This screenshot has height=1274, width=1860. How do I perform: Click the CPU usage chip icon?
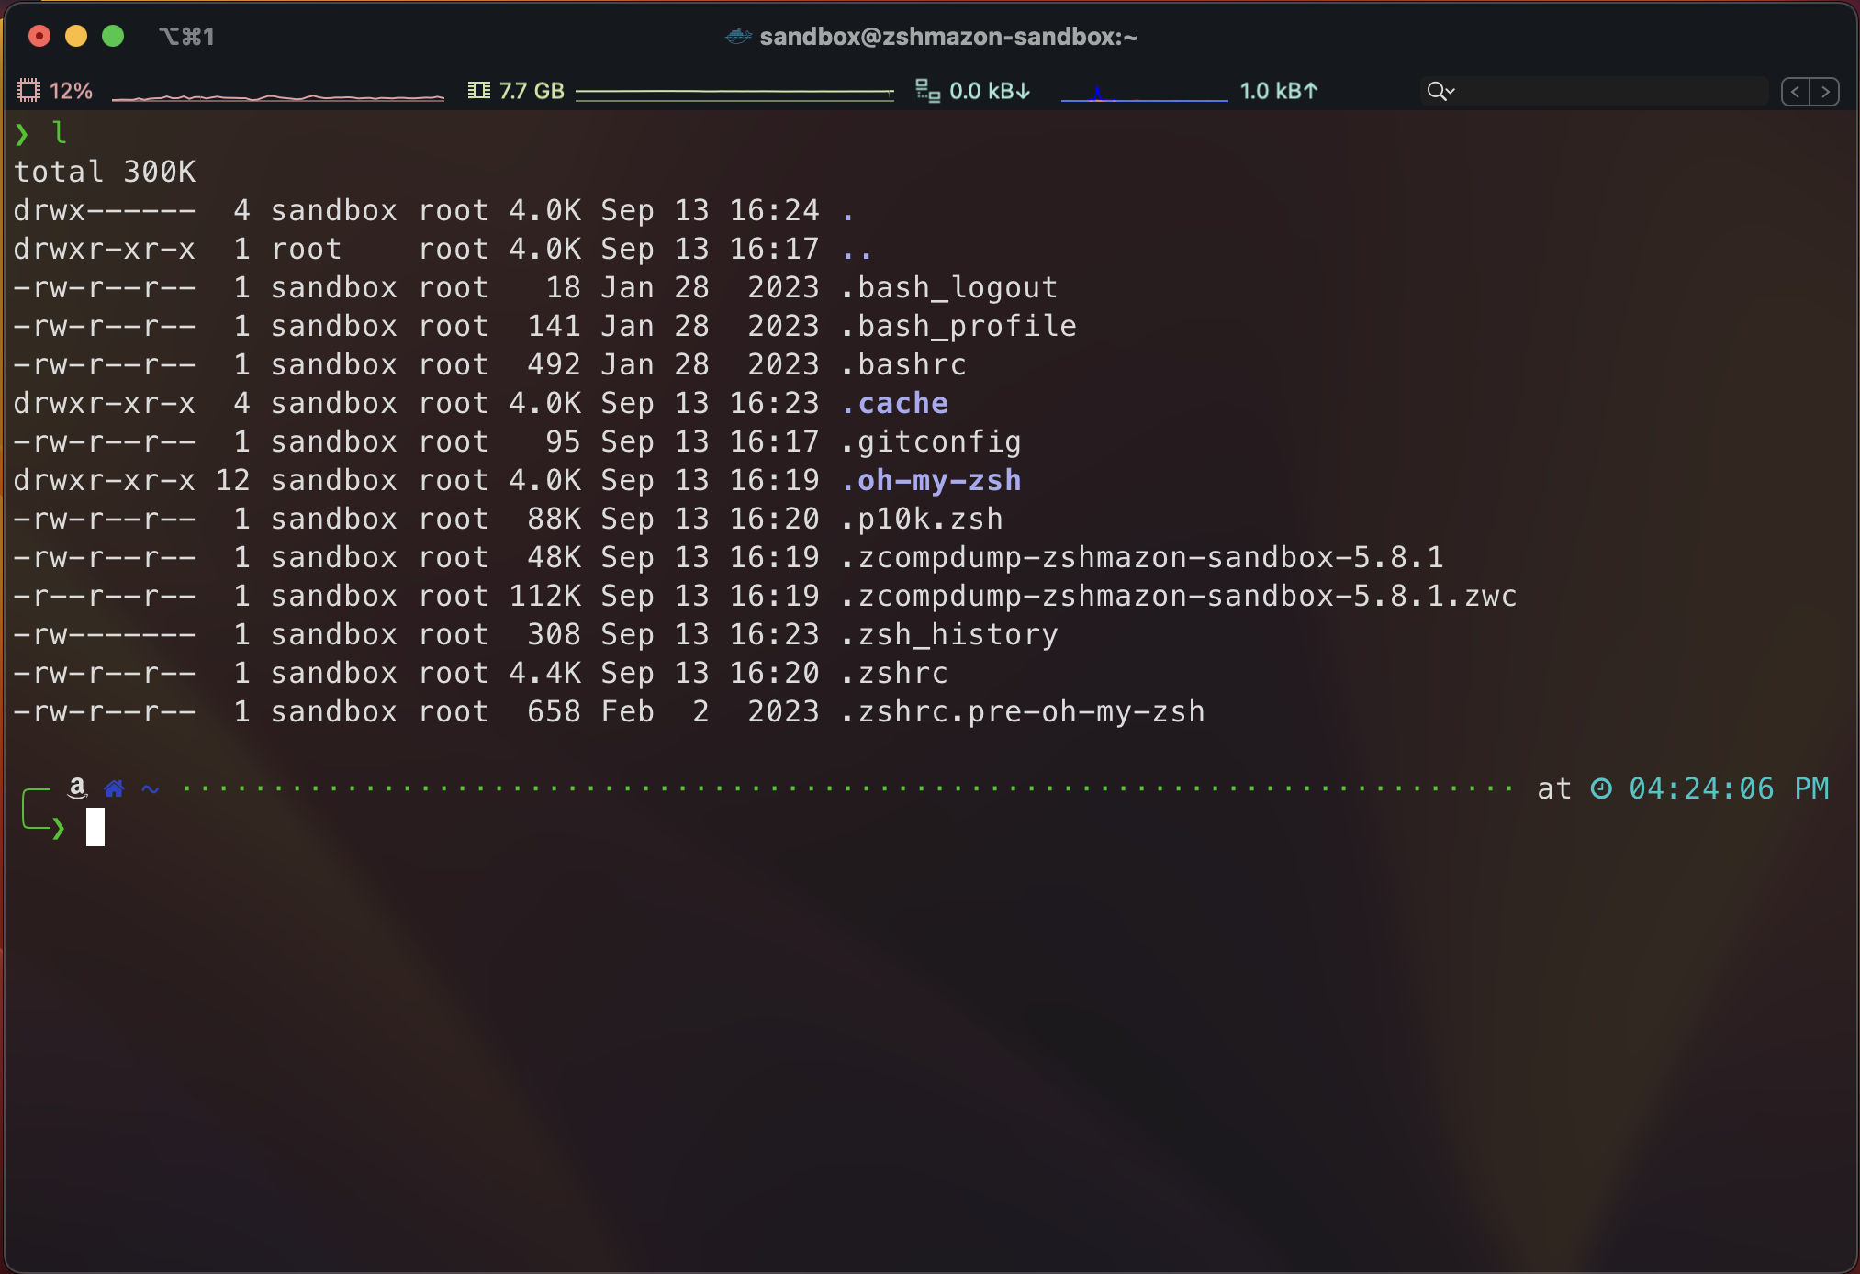click(28, 91)
